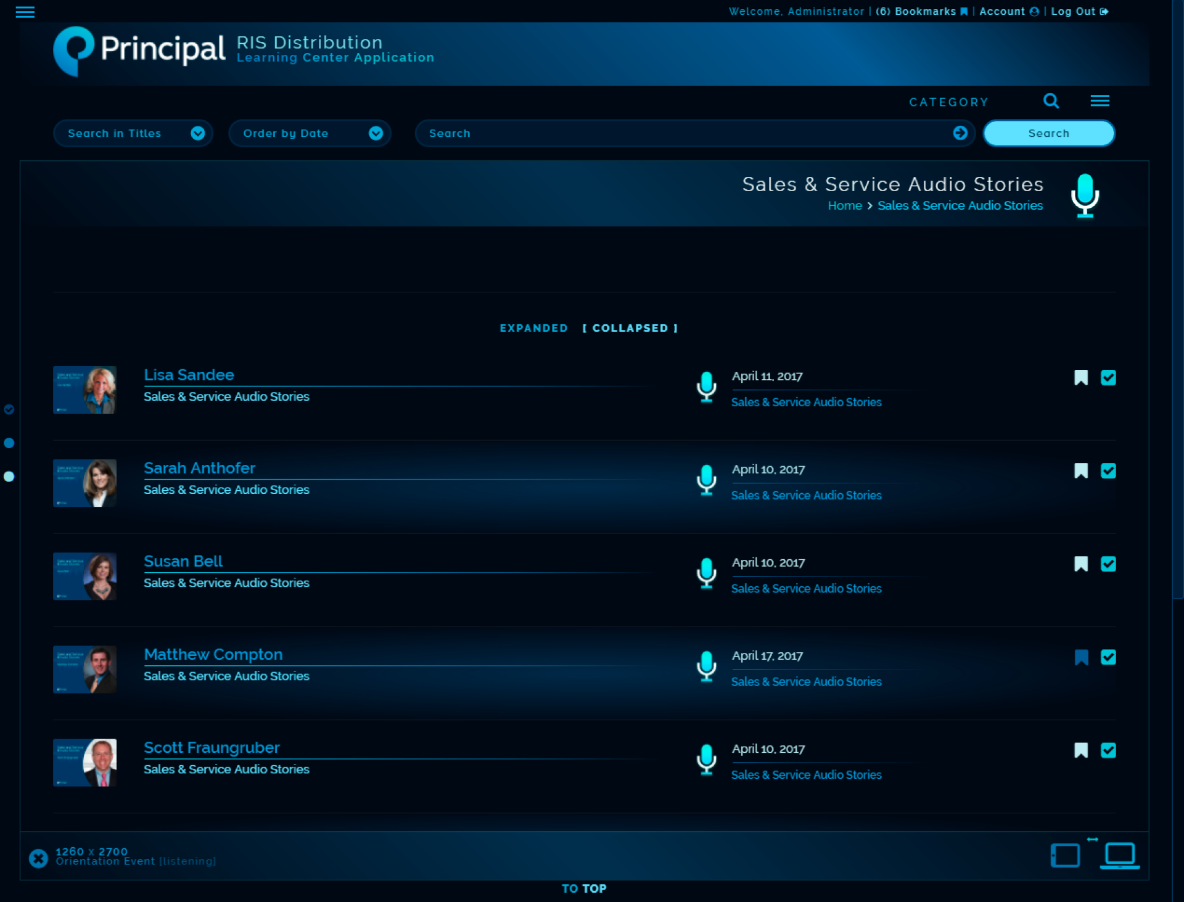
Task: Click Sales & Service Audio Stories breadcrumb
Action: coord(960,205)
